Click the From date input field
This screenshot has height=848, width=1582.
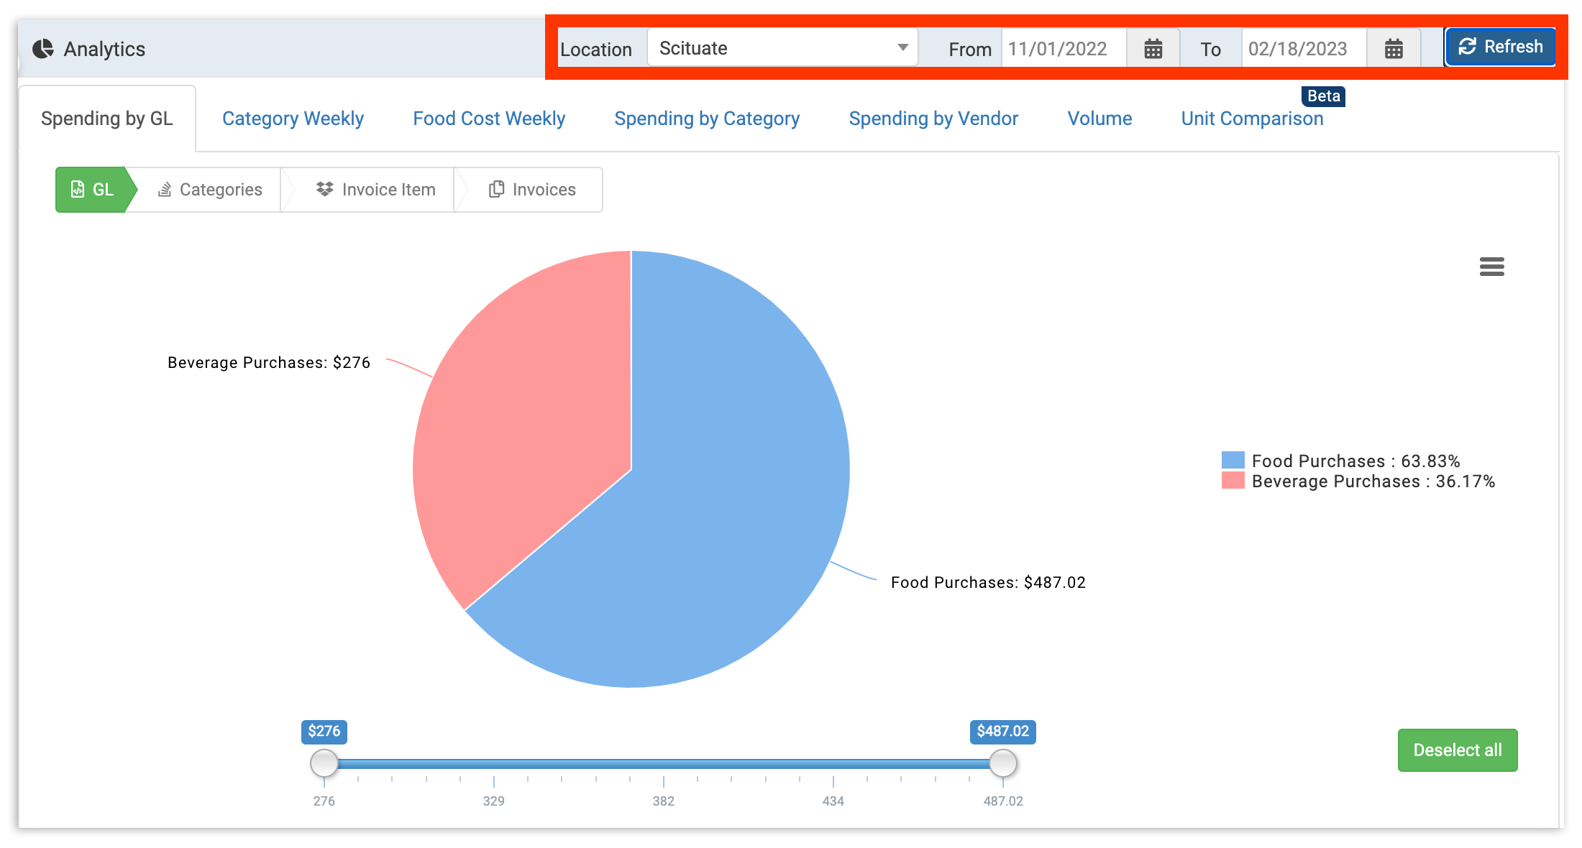(1063, 49)
